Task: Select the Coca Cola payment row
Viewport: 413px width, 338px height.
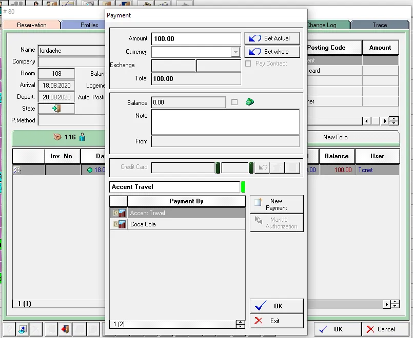Action: click(178, 224)
